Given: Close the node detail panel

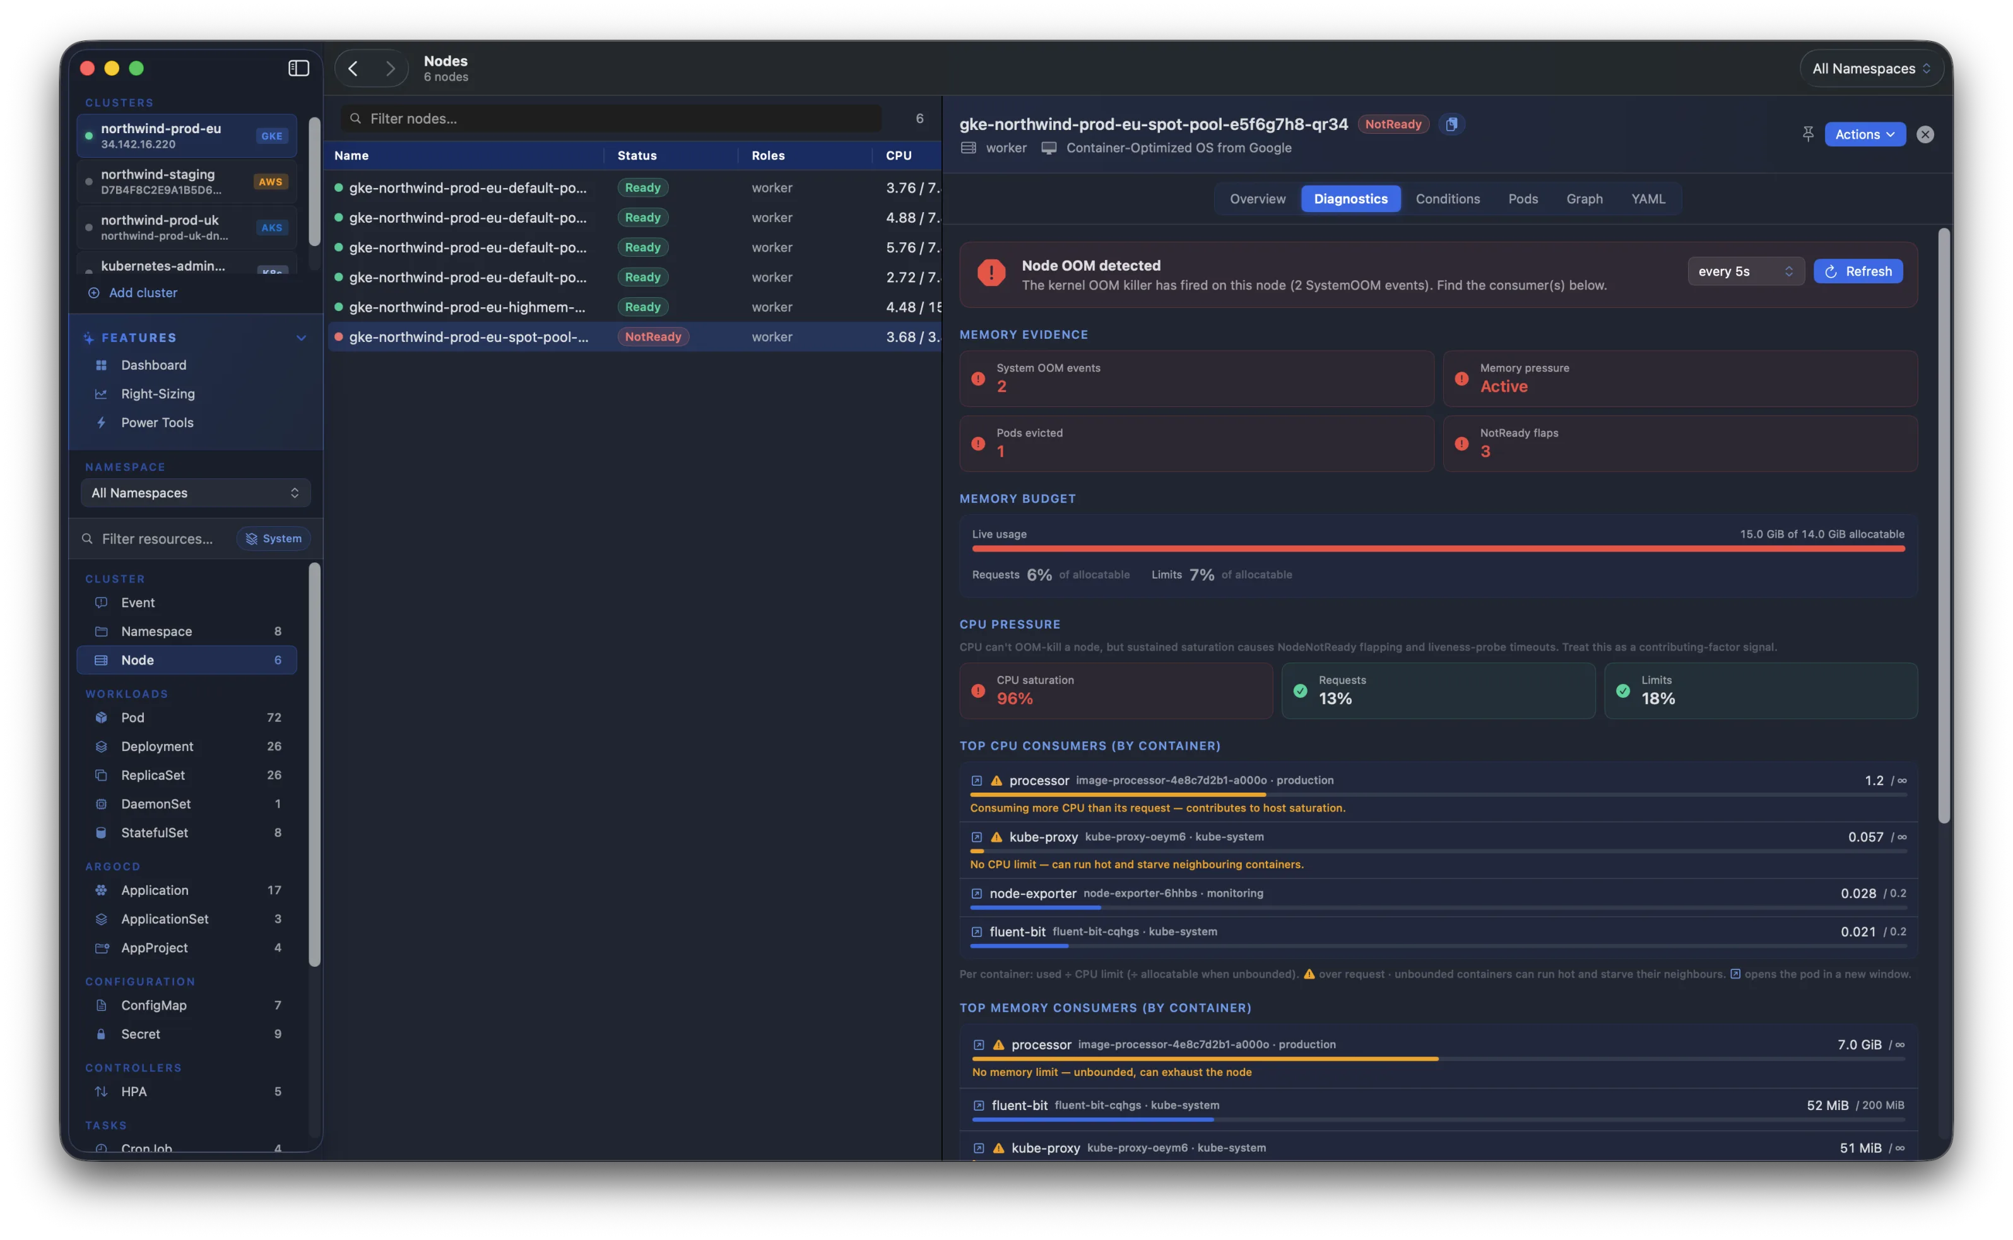Looking at the screenshot, I should 1925,134.
